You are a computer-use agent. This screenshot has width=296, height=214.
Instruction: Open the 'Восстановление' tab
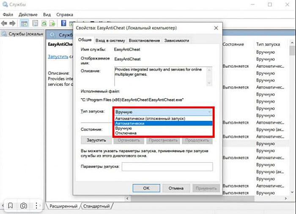pyautogui.click(x=144, y=41)
